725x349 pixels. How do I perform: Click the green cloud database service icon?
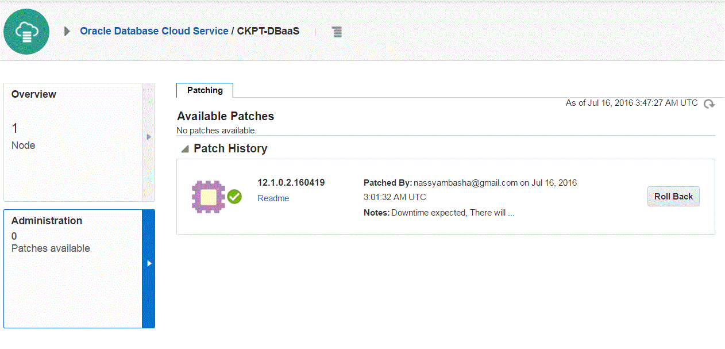26,32
